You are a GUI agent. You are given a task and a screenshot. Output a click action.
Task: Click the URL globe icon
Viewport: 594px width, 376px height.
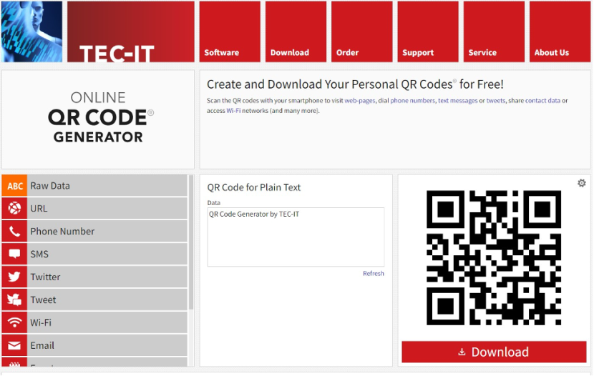14,209
